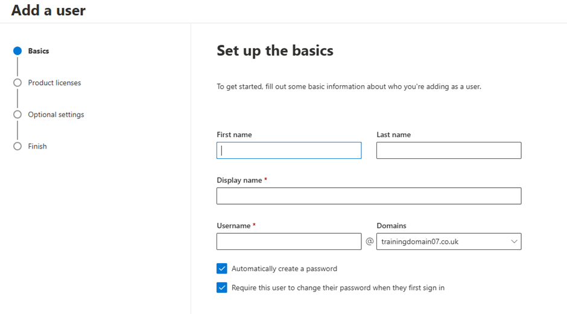
Task: Click the @ symbol between username and domain
Action: (369, 241)
